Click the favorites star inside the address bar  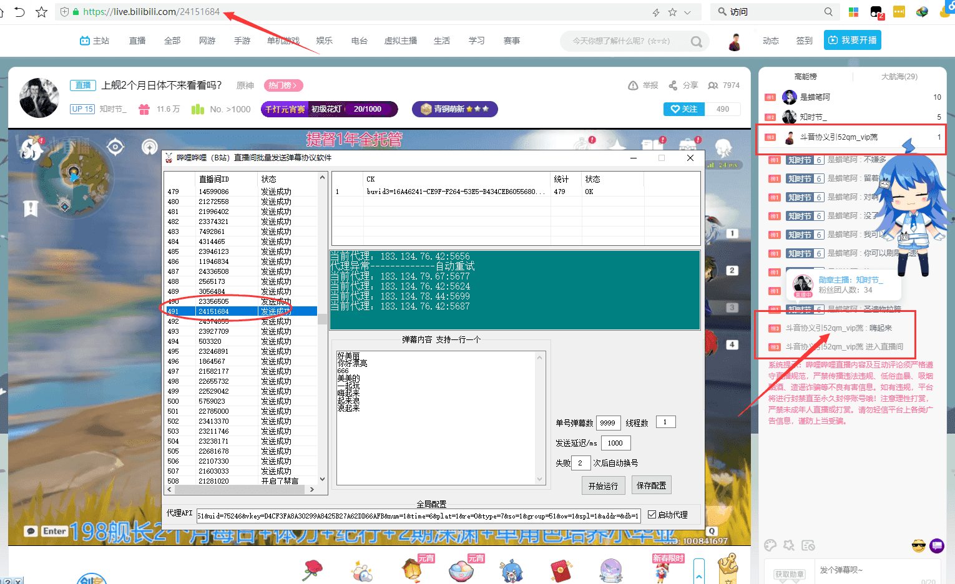click(672, 12)
